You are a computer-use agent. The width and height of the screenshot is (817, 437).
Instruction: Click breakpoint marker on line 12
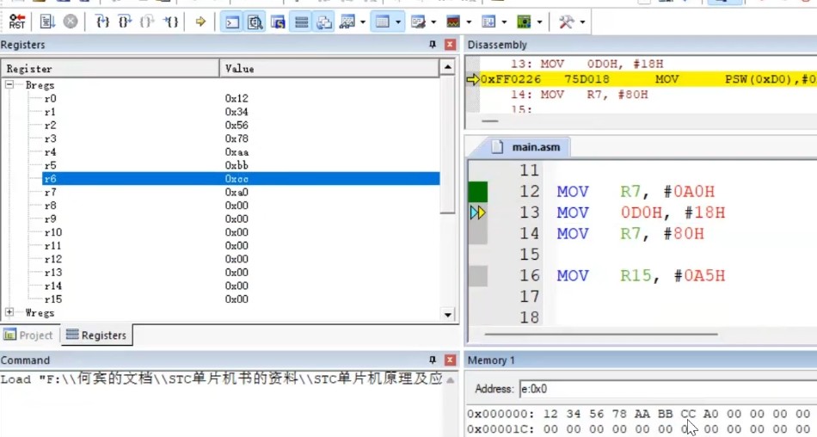(478, 192)
